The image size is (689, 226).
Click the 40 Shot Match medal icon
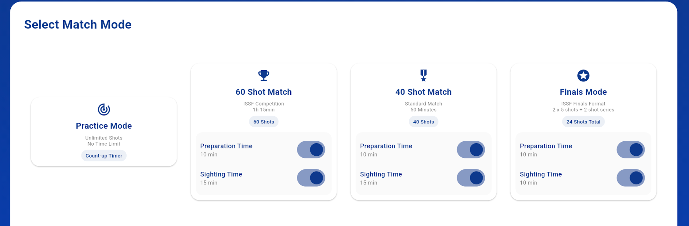pos(423,75)
